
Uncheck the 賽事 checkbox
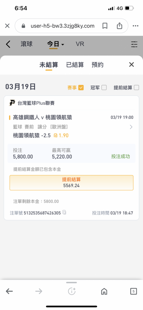81,88
